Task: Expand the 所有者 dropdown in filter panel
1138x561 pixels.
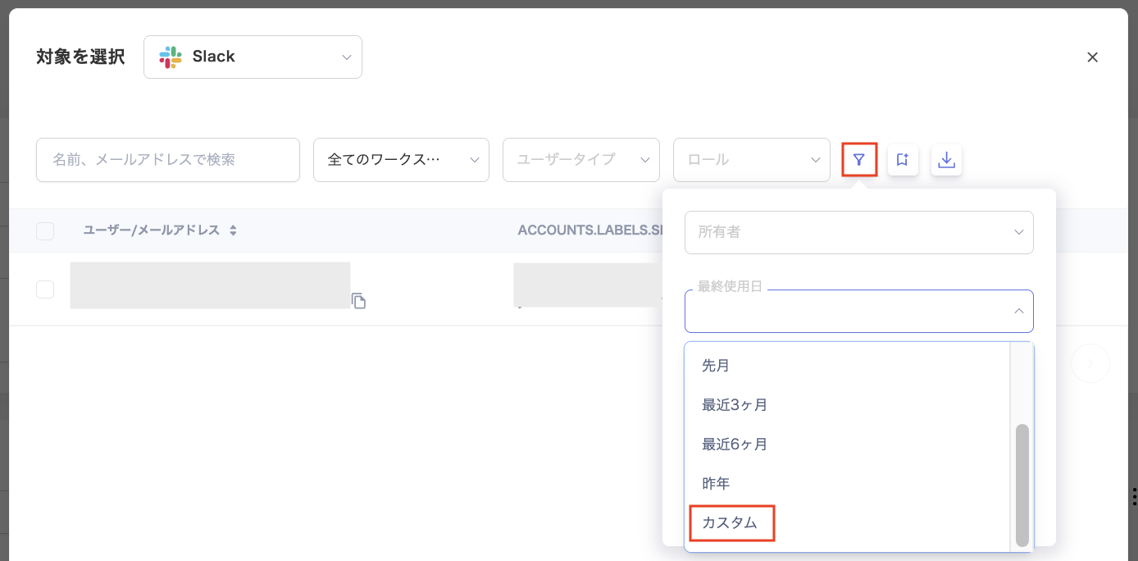Action: pyautogui.click(x=858, y=232)
